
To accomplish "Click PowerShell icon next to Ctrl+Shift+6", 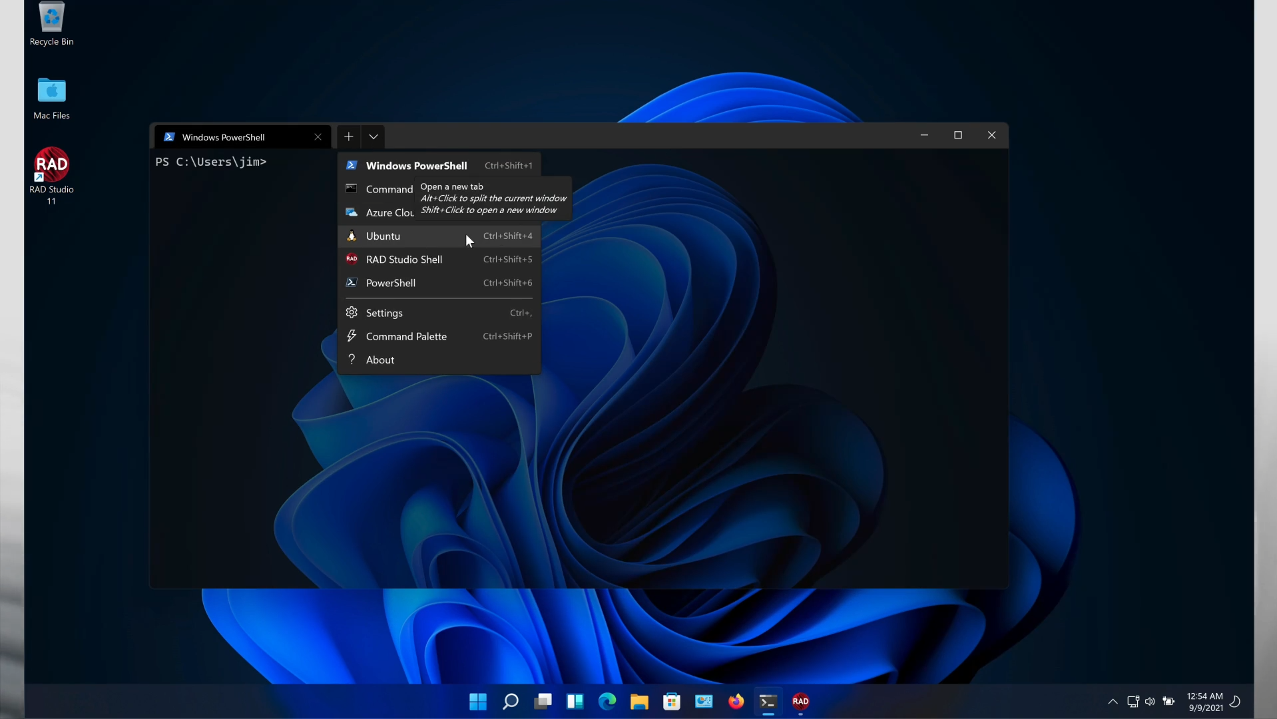I will tap(352, 282).
